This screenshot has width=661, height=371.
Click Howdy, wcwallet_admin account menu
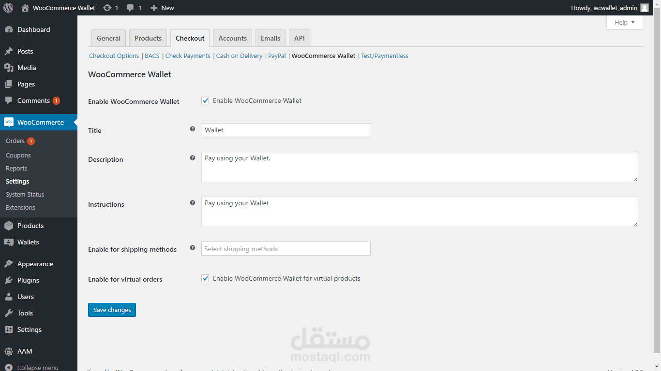coord(610,8)
